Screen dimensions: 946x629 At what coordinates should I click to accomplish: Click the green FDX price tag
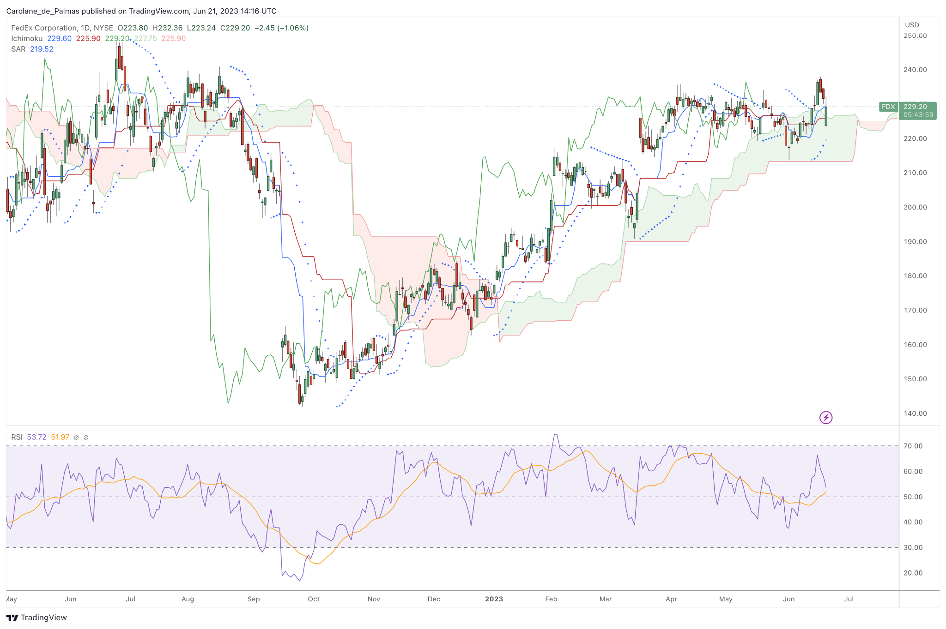(888, 107)
